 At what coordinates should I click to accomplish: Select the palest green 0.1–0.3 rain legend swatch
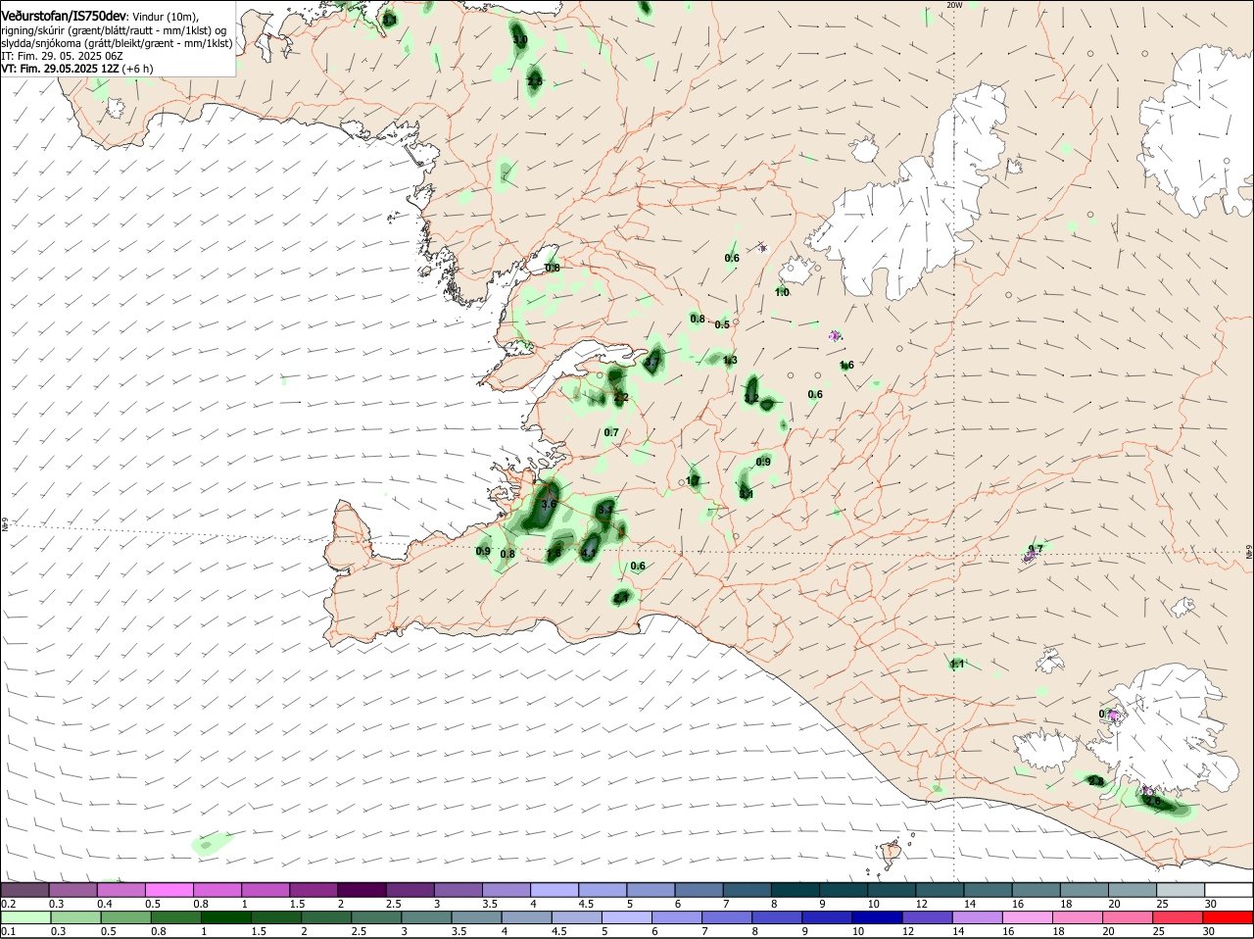25,918
